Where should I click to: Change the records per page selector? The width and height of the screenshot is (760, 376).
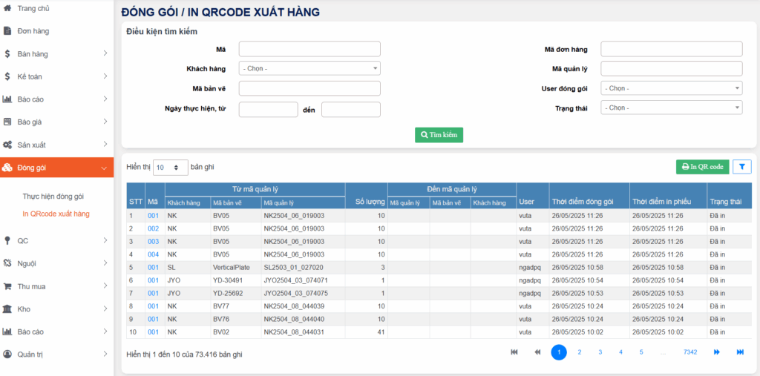[x=171, y=168]
